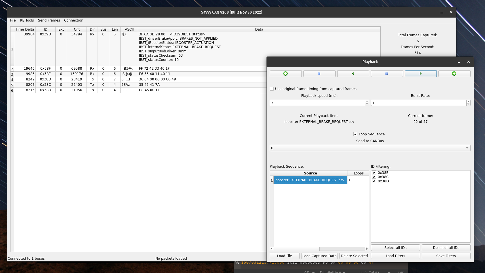
Task: Click the step back one frame button
Action: (286, 74)
